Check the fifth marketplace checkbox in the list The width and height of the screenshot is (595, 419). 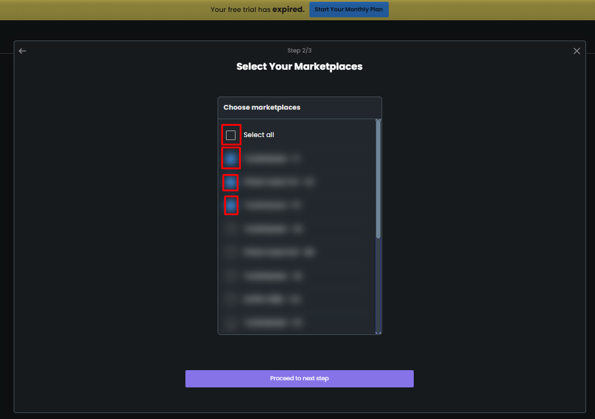231,253
